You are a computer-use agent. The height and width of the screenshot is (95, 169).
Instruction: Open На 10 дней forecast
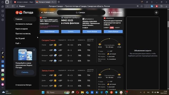coord(20,39)
